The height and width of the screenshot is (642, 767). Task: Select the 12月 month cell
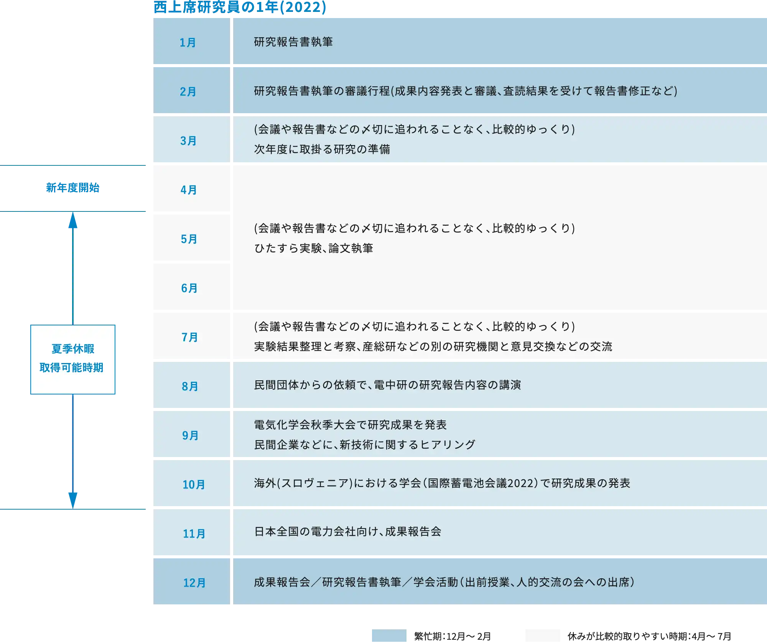click(192, 581)
